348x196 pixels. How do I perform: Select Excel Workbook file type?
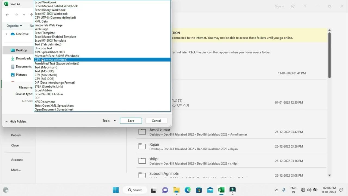coord(102,2)
